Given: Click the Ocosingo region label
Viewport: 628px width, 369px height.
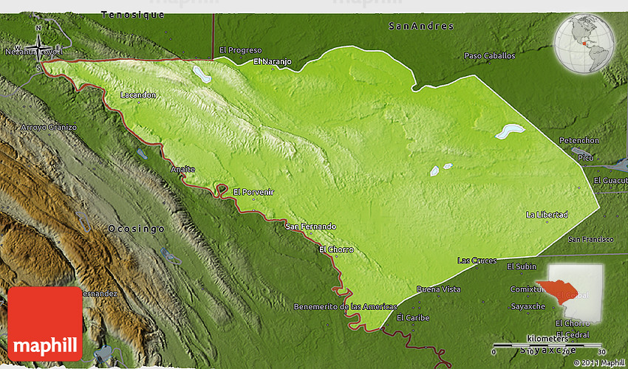Looking at the screenshot, I should 137,230.
